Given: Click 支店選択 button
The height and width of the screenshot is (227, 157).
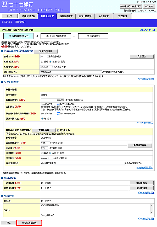Looking at the screenshot, I should coord(142,57).
